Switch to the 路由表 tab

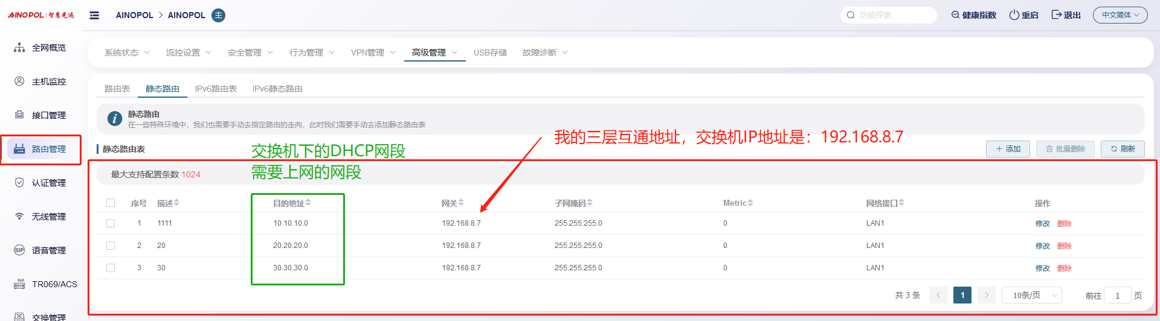coord(117,89)
